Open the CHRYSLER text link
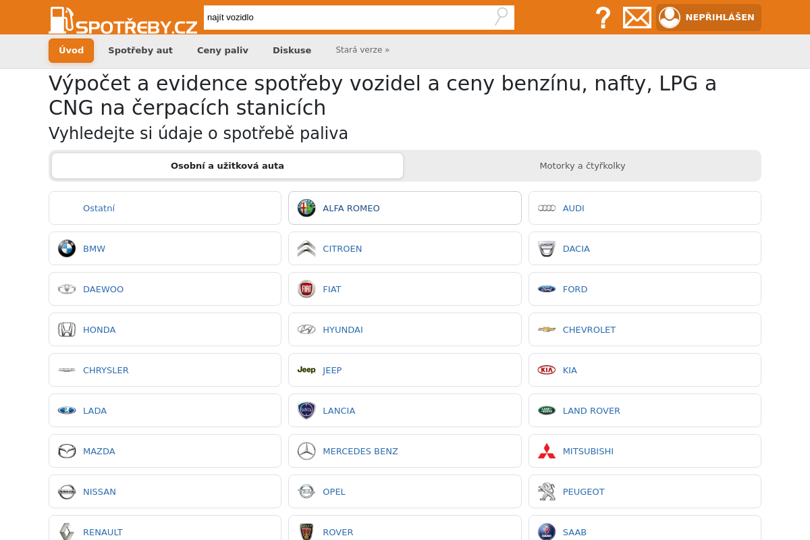This screenshot has width=810, height=540. [106, 370]
